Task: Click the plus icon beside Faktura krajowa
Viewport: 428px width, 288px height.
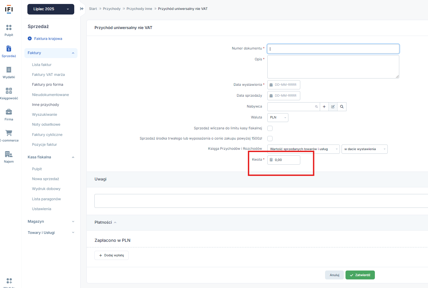Action: point(30,39)
